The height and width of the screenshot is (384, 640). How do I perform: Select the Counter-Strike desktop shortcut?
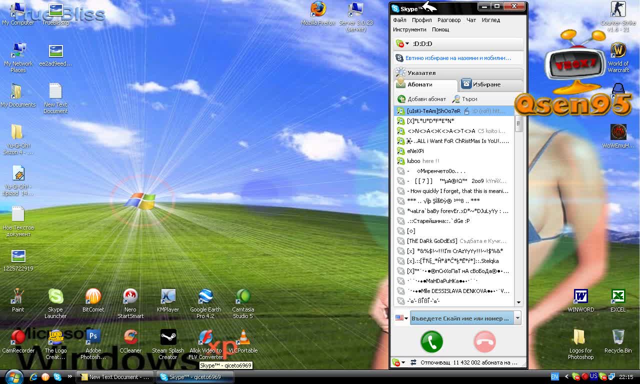tap(618, 9)
